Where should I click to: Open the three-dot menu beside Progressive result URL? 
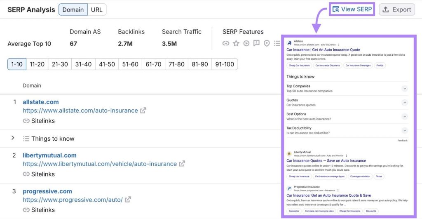click(x=338, y=191)
